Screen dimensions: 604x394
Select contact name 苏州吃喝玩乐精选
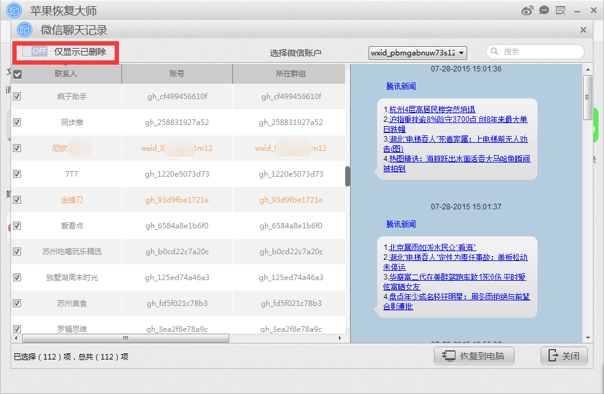coord(72,251)
